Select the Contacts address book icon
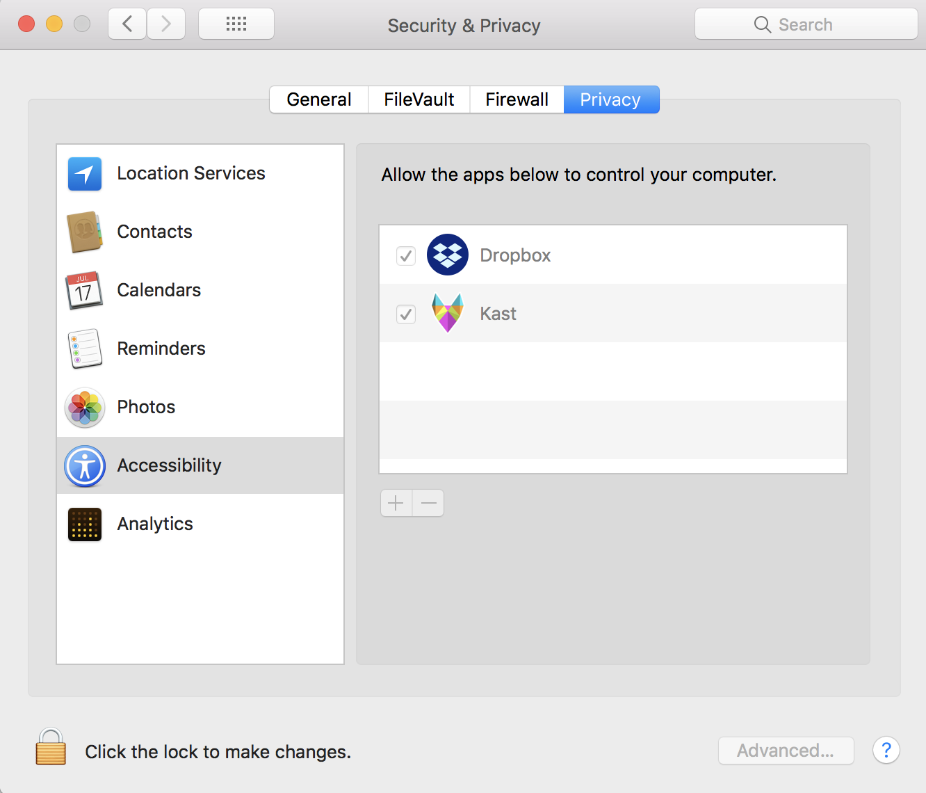 (x=85, y=232)
